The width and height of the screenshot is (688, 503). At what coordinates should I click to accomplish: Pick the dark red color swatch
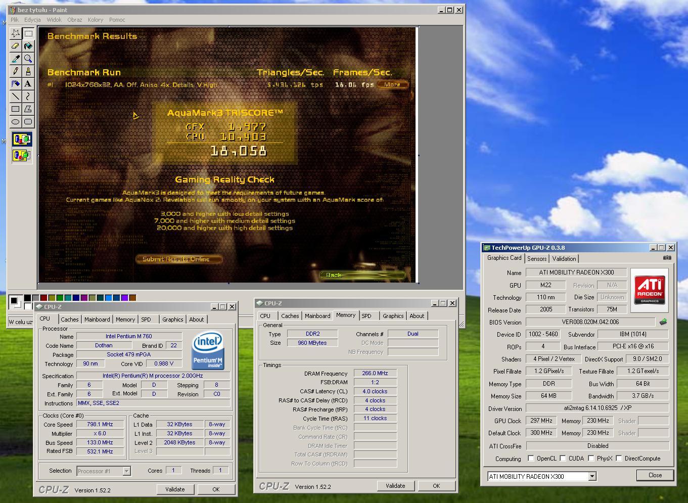tap(43, 298)
